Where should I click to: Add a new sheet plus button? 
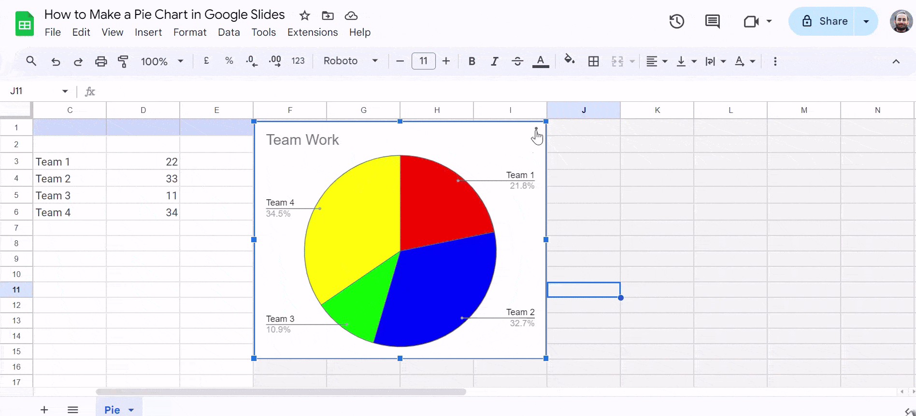(x=44, y=410)
